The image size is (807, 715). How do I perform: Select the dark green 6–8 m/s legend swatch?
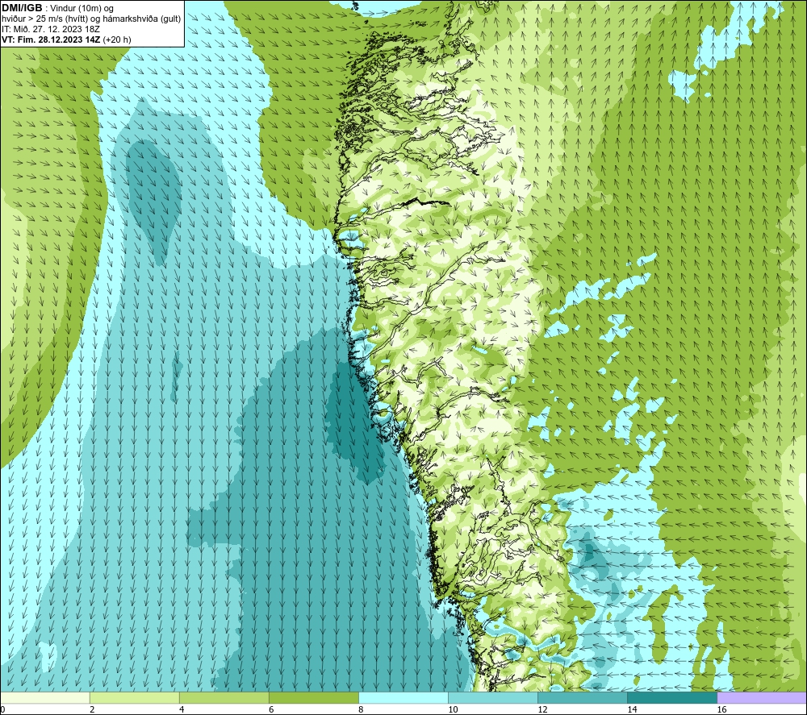(x=313, y=697)
